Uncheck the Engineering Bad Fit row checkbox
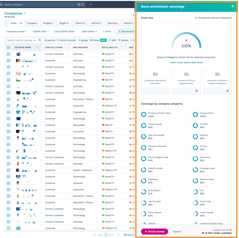The height and width of the screenshot is (238, 239). click(8, 80)
